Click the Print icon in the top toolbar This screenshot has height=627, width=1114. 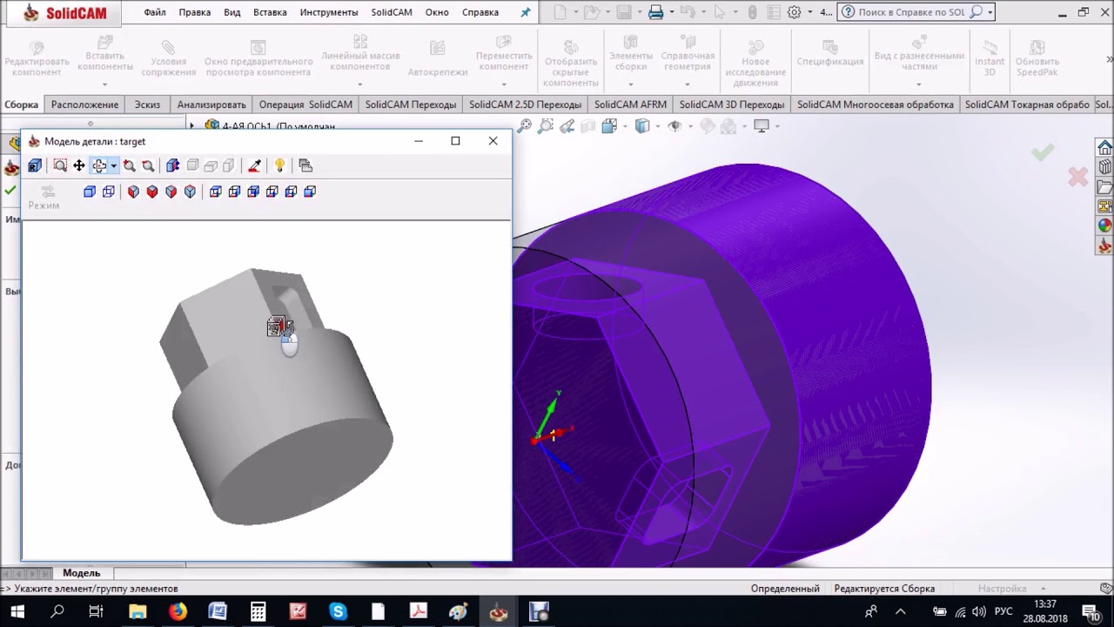point(656,12)
